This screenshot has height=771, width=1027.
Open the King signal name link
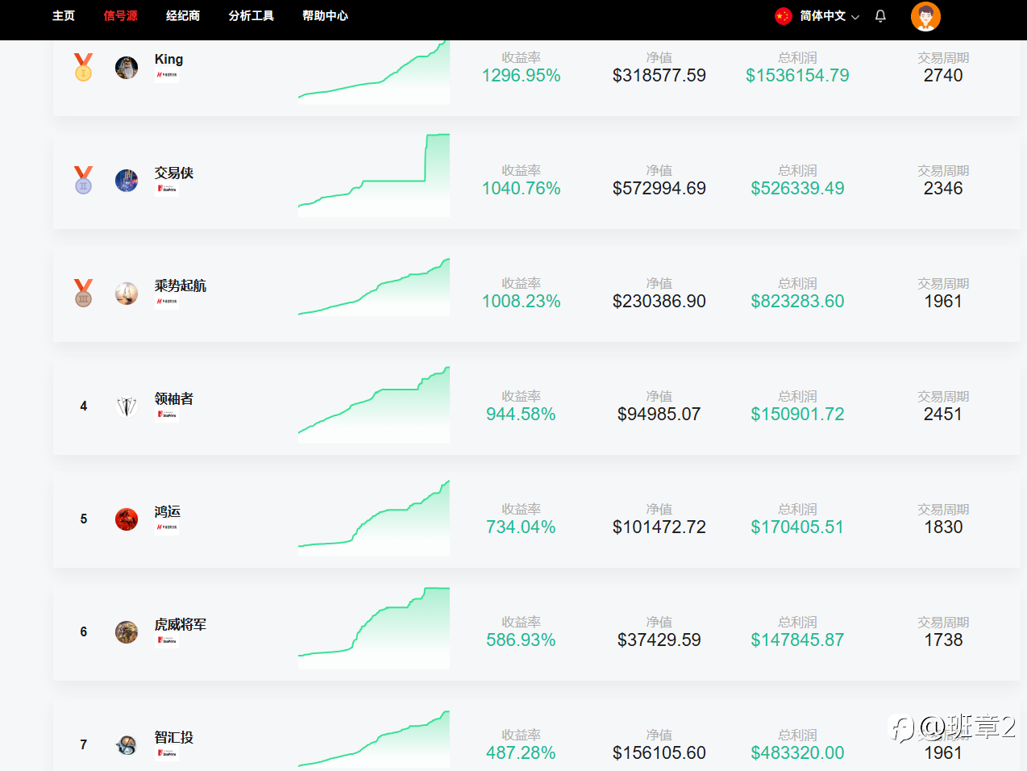[168, 60]
